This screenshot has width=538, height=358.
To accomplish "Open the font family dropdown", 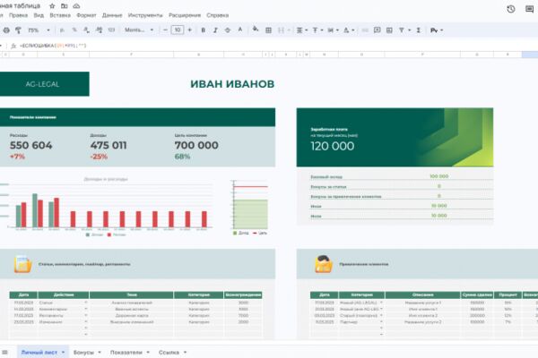I will coord(139,30).
